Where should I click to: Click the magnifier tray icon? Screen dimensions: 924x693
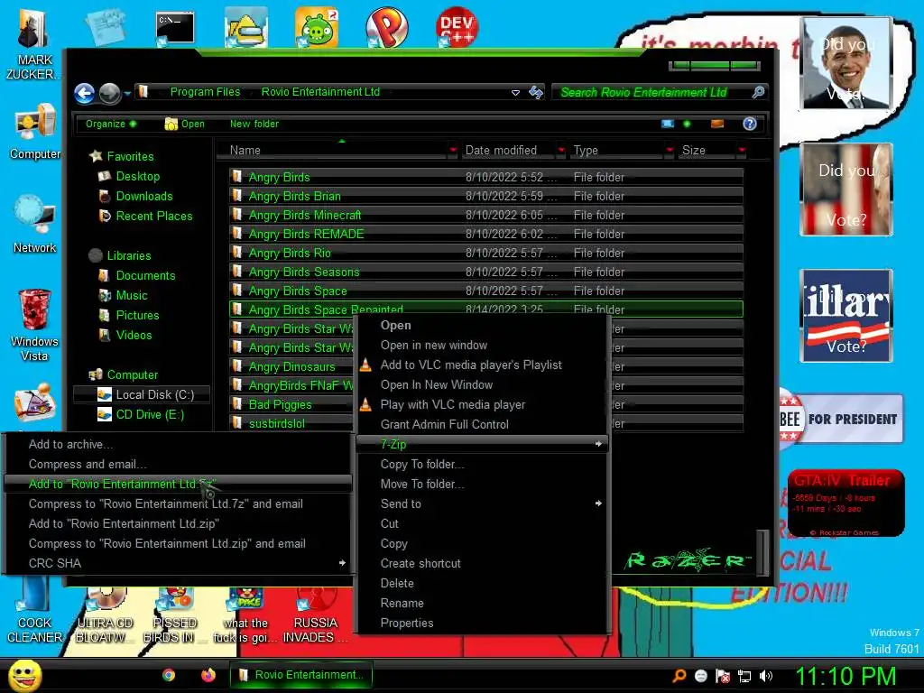679,676
